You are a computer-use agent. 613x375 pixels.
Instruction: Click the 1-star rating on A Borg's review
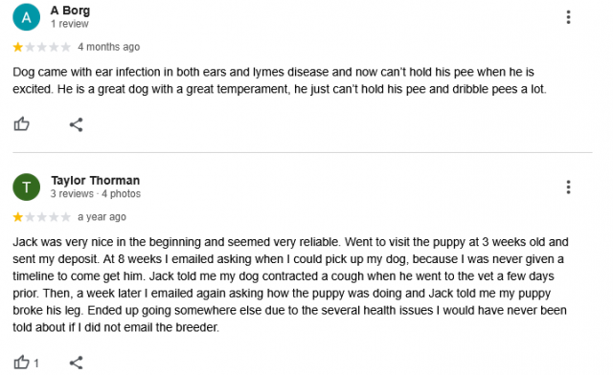pyautogui.click(x=42, y=47)
